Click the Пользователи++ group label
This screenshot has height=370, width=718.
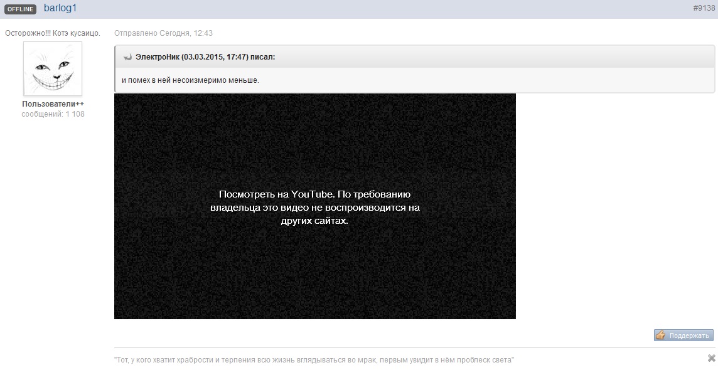click(x=53, y=104)
